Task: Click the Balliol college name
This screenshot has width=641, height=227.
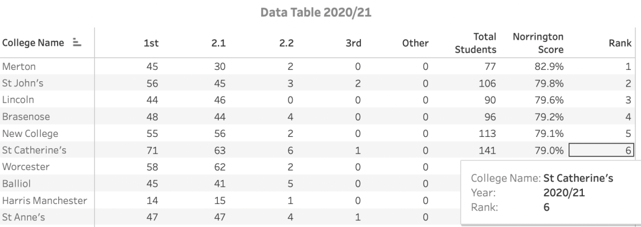Action: [x=17, y=184]
